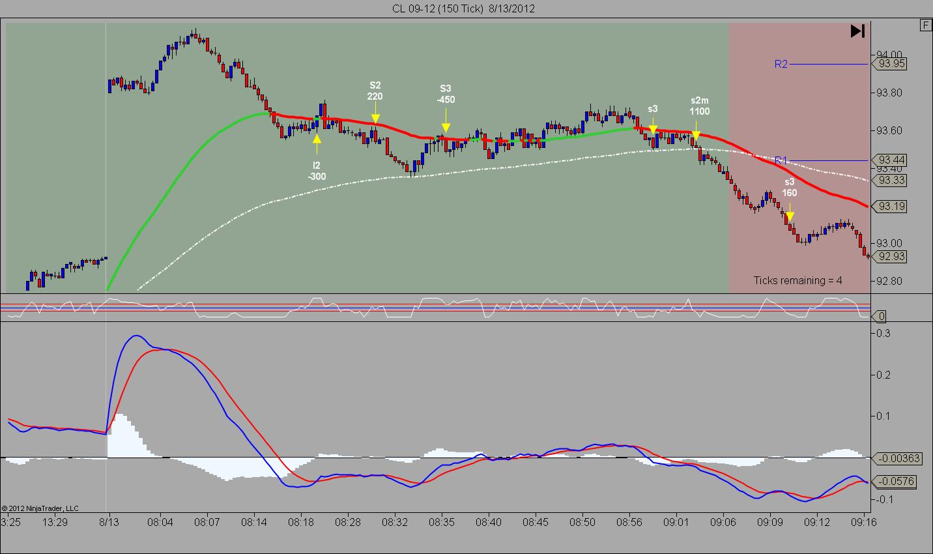Click the 08:45 time axis label
This screenshot has width=933, height=554.
click(536, 522)
